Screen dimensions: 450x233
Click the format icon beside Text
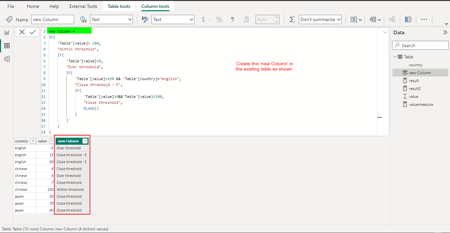[x=145, y=19]
